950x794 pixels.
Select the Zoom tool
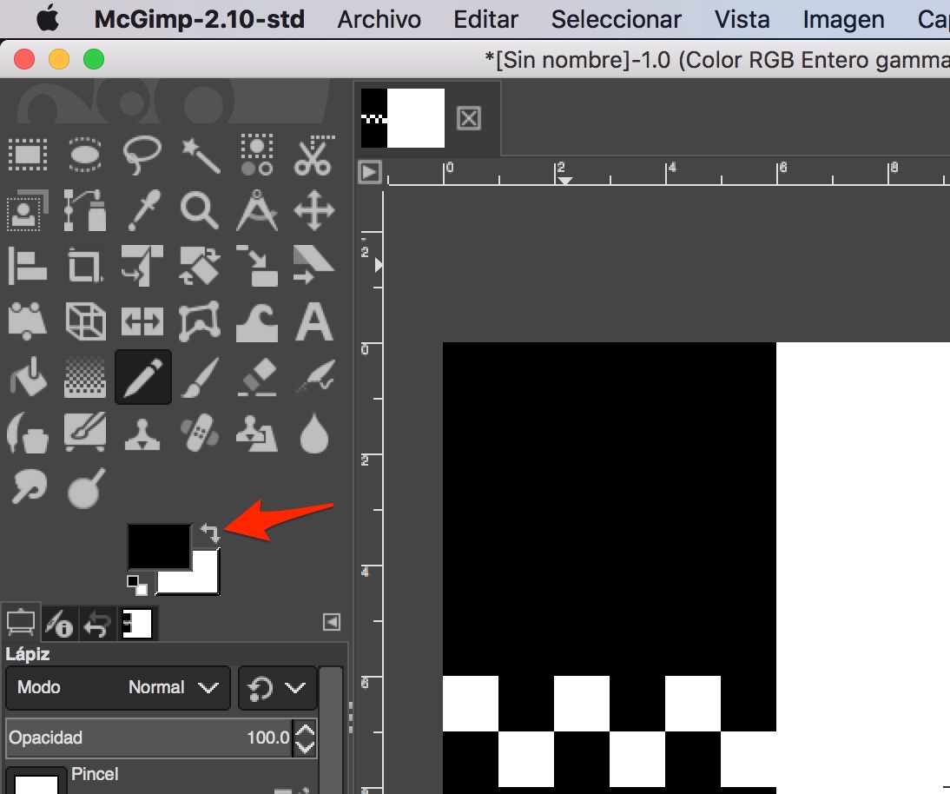[199, 210]
